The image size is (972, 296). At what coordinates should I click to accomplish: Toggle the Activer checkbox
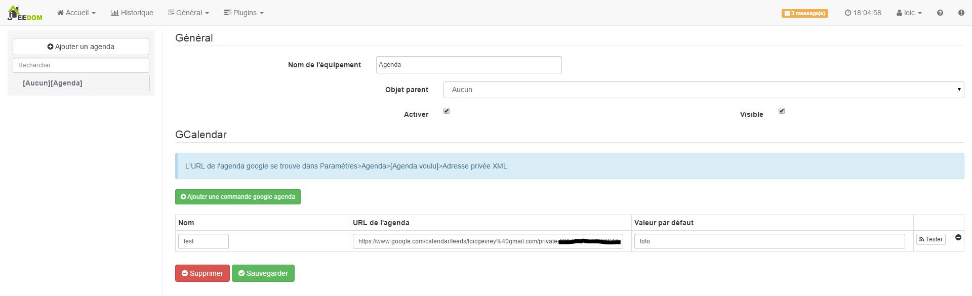point(447,111)
